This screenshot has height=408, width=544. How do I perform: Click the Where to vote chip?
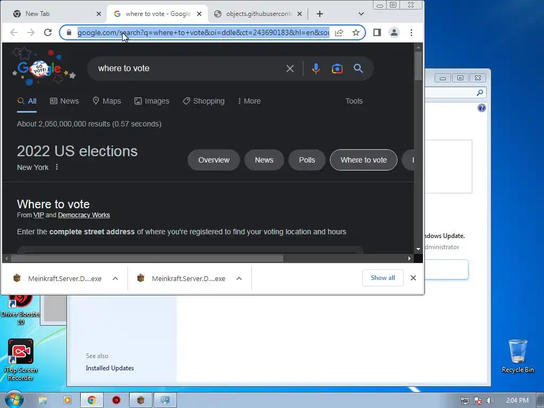(363, 160)
